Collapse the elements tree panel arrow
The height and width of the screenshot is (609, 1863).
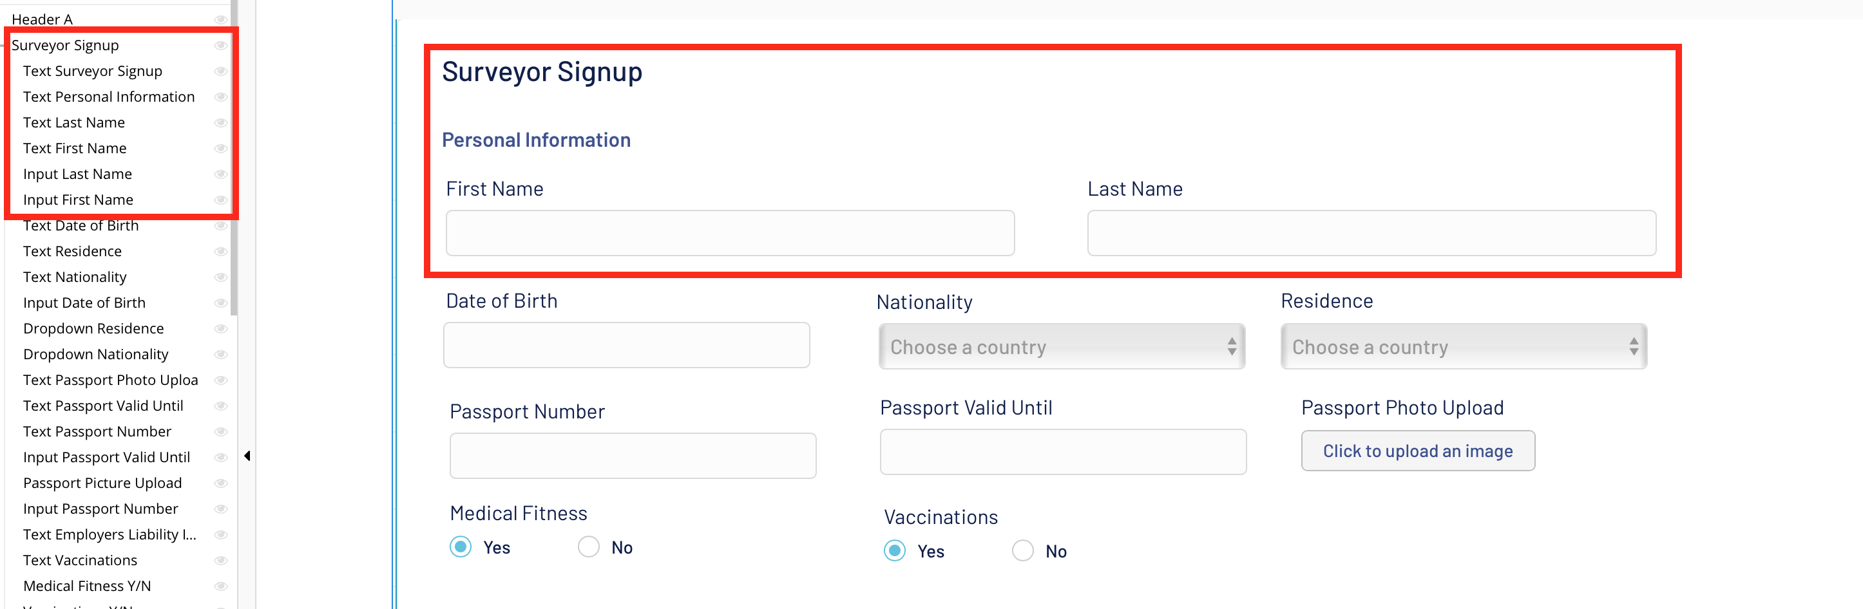click(x=247, y=456)
